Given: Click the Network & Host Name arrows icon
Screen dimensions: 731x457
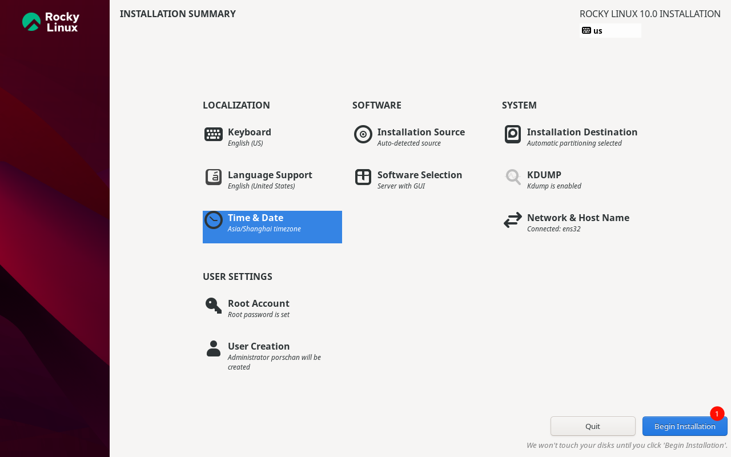Looking at the screenshot, I should pos(513,220).
